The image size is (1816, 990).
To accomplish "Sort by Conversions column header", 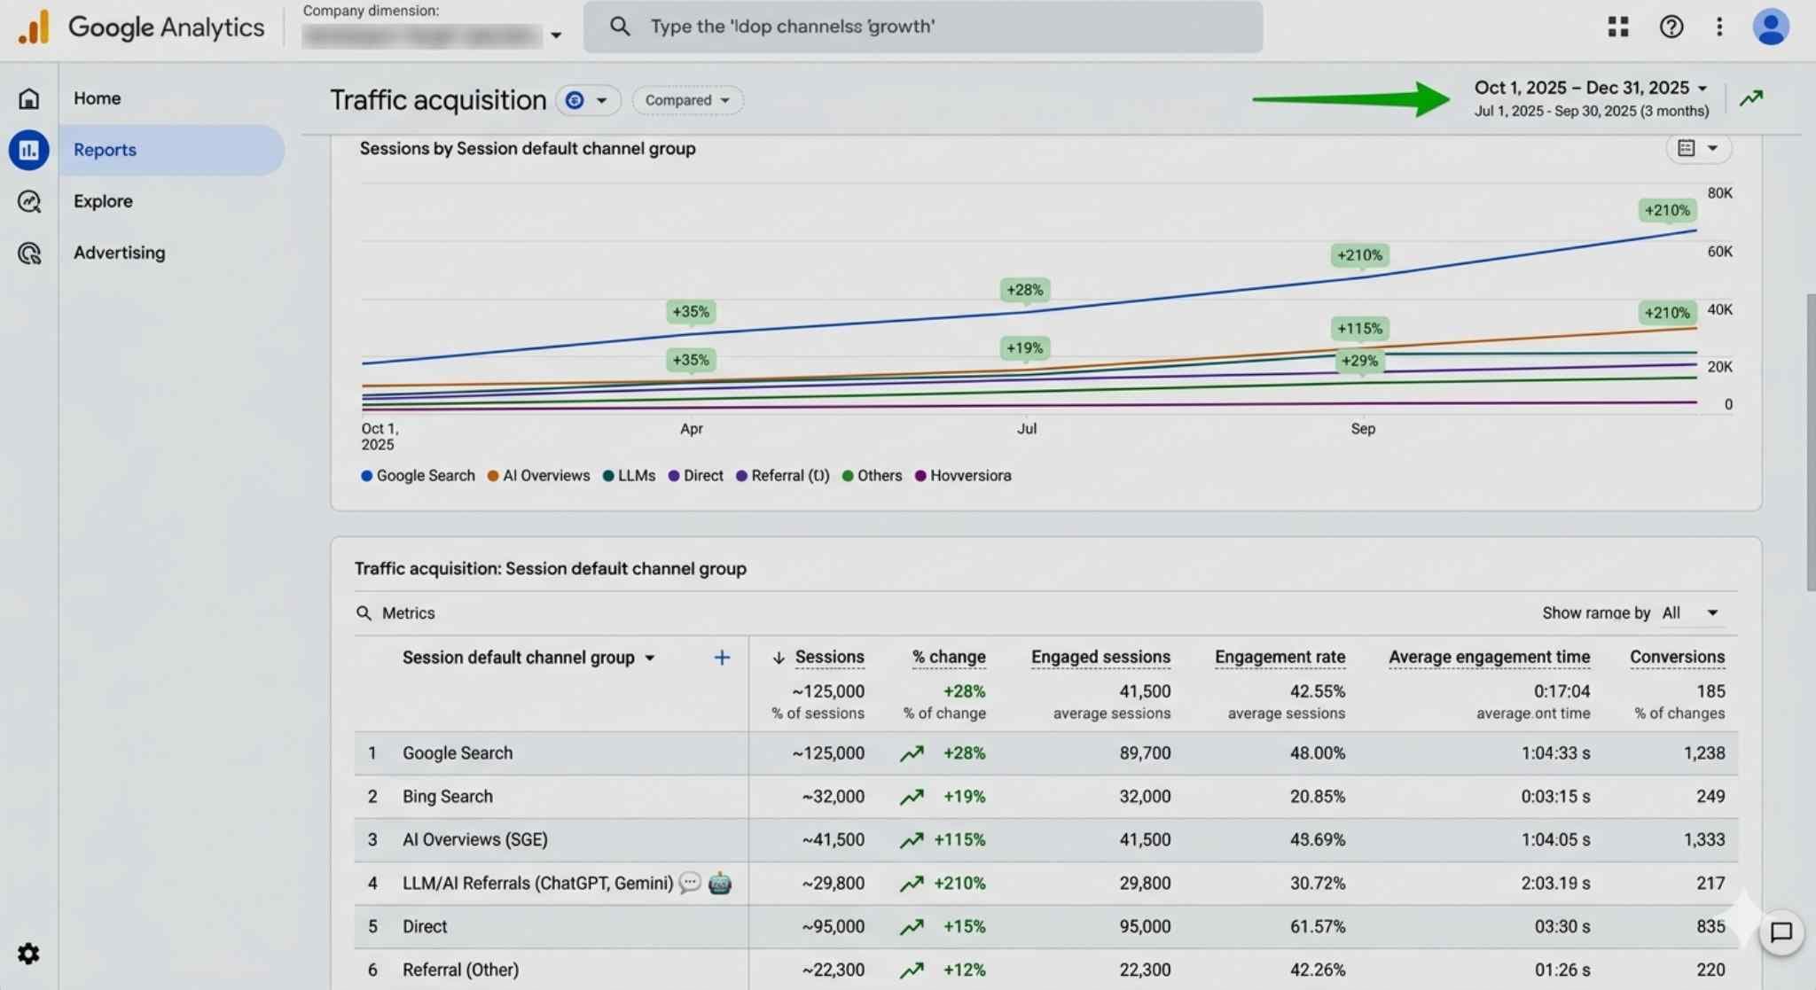I will pos(1677,657).
